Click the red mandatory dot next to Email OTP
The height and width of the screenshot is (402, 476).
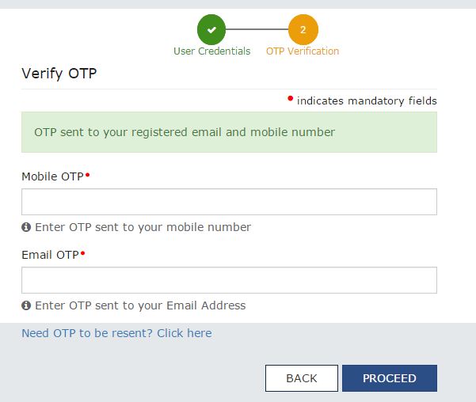tap(83, 253)
